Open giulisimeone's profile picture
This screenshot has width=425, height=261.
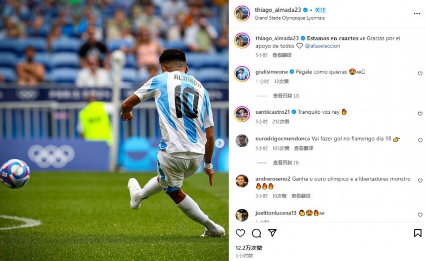pyautogui.click(x=242, y=74)
